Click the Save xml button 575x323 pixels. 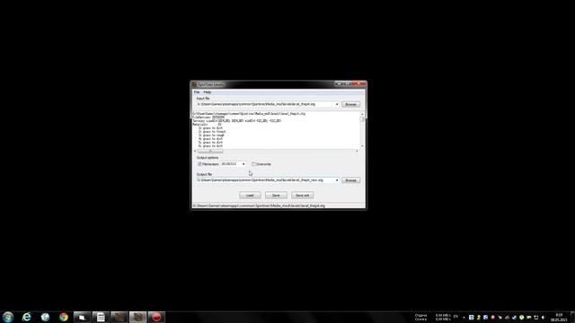[x=302, y=196]
